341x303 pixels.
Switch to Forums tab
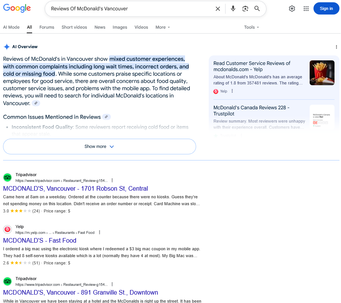(x=47, y=27)
